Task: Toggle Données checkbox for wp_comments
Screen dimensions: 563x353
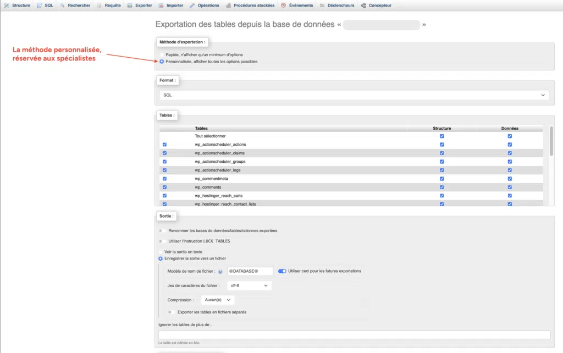Action: tap(510, 187)
